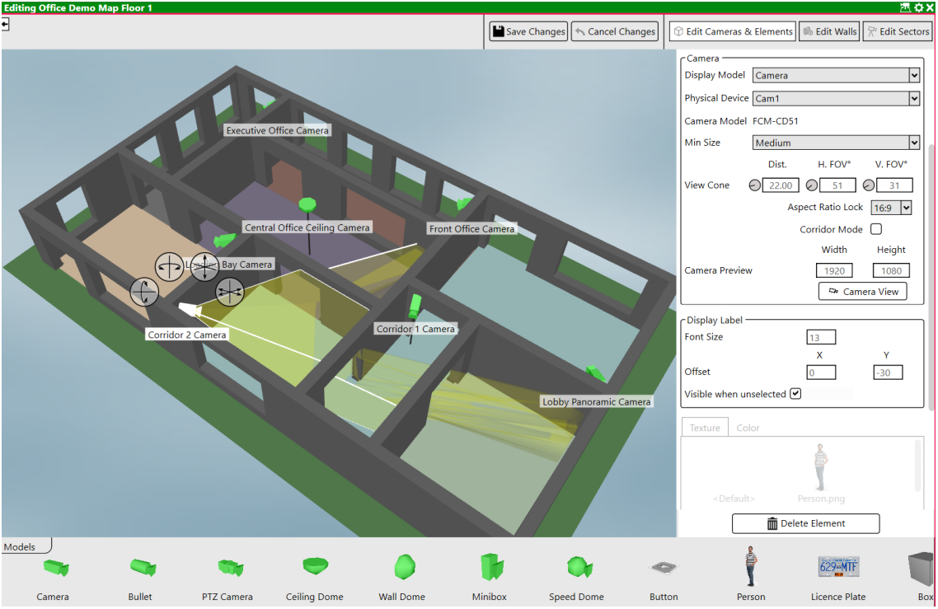The width and height of the screenshot is (938, 609).
Task: Save Changes to the map
Action: point(528,31)
